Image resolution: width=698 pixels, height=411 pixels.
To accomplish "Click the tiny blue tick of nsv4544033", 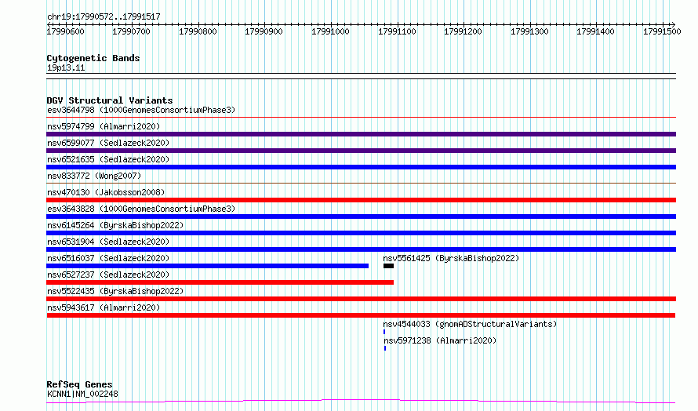I will pos(384,332).
